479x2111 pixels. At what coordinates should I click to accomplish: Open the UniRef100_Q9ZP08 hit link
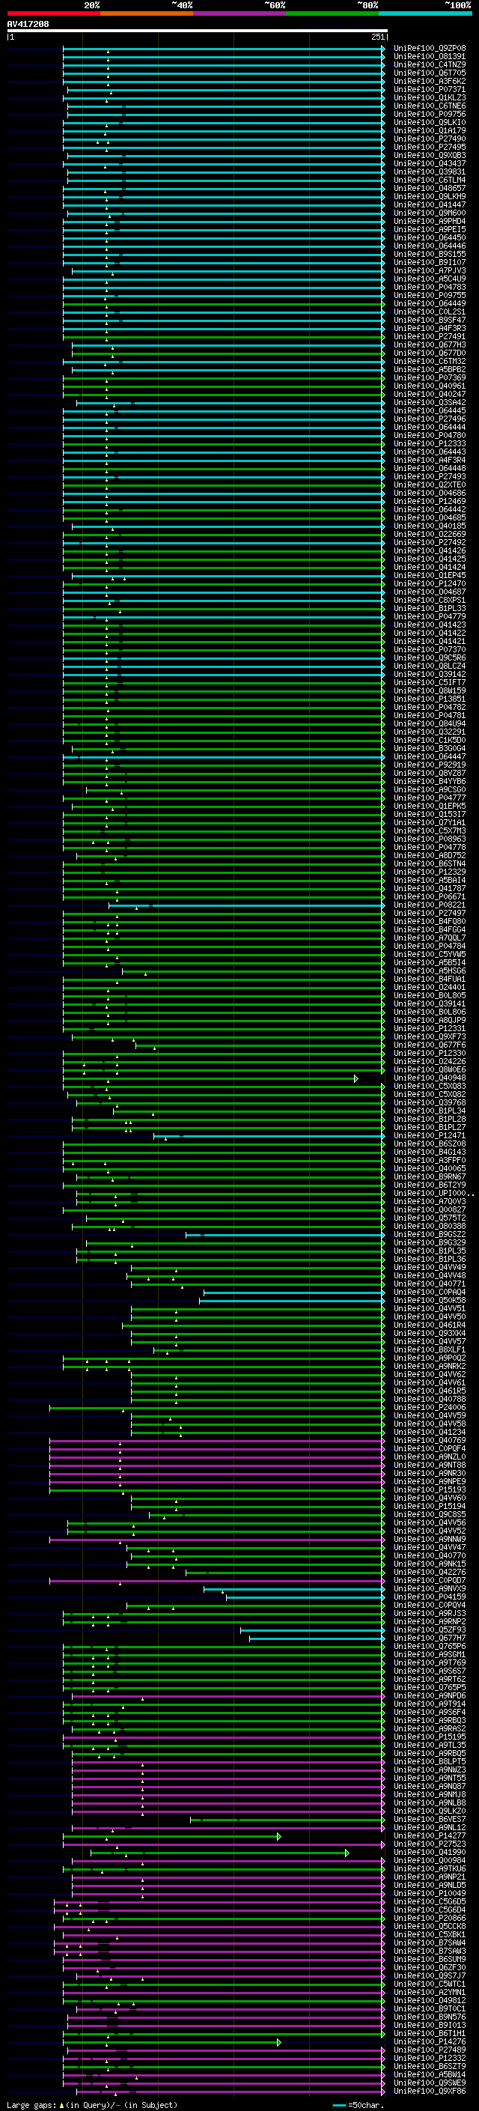(x=430, y=49)
